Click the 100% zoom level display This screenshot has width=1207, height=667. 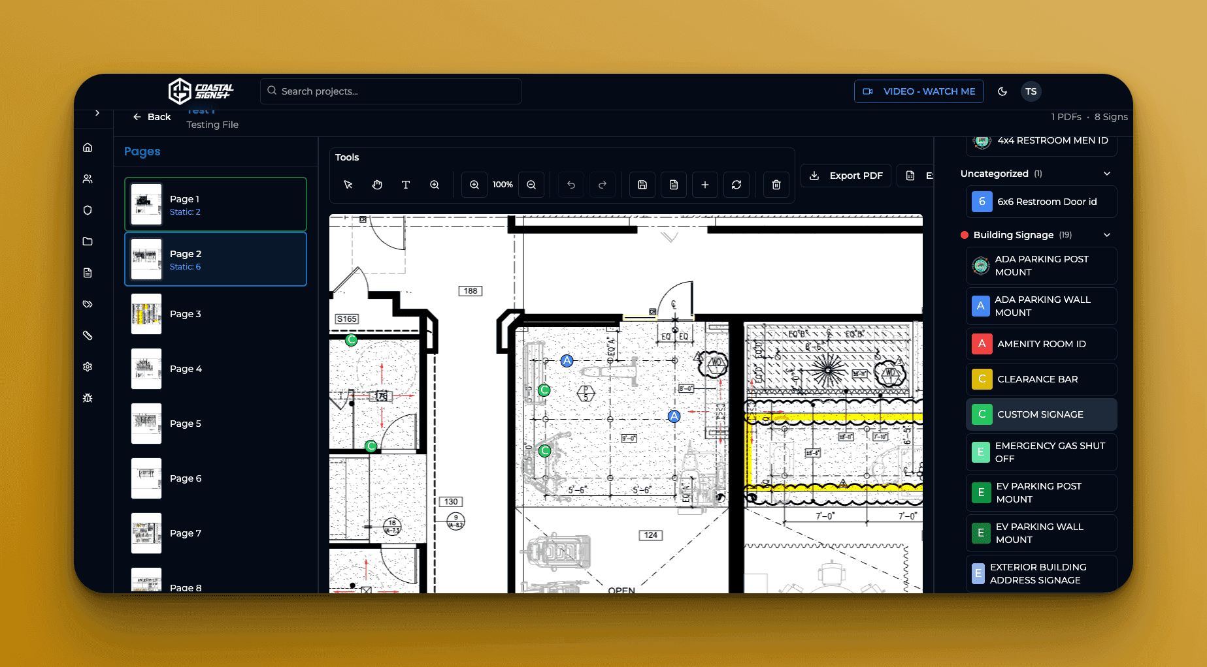503,185
